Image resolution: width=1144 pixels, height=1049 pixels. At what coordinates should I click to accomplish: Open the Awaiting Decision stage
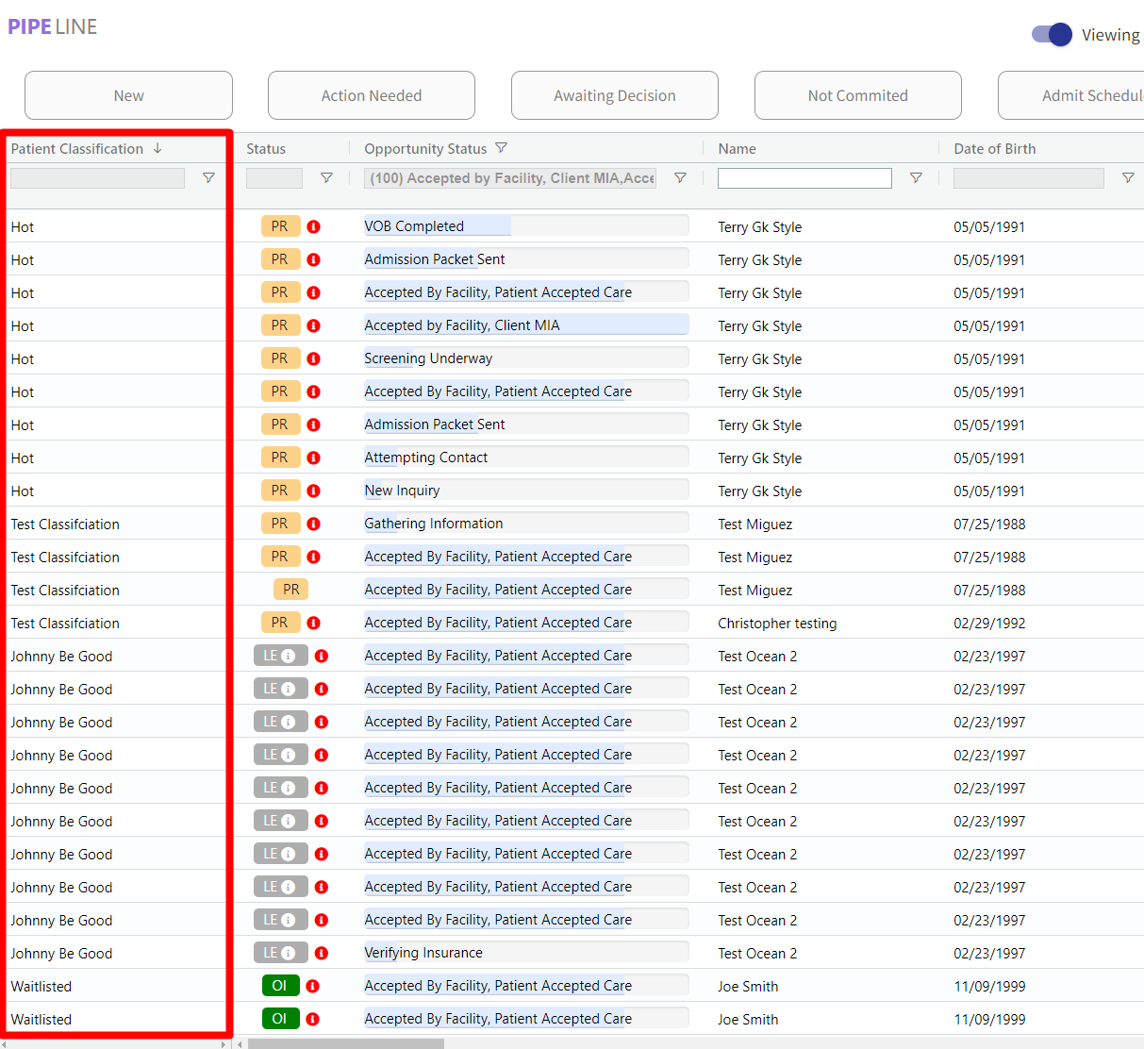[x=615, y=95]
